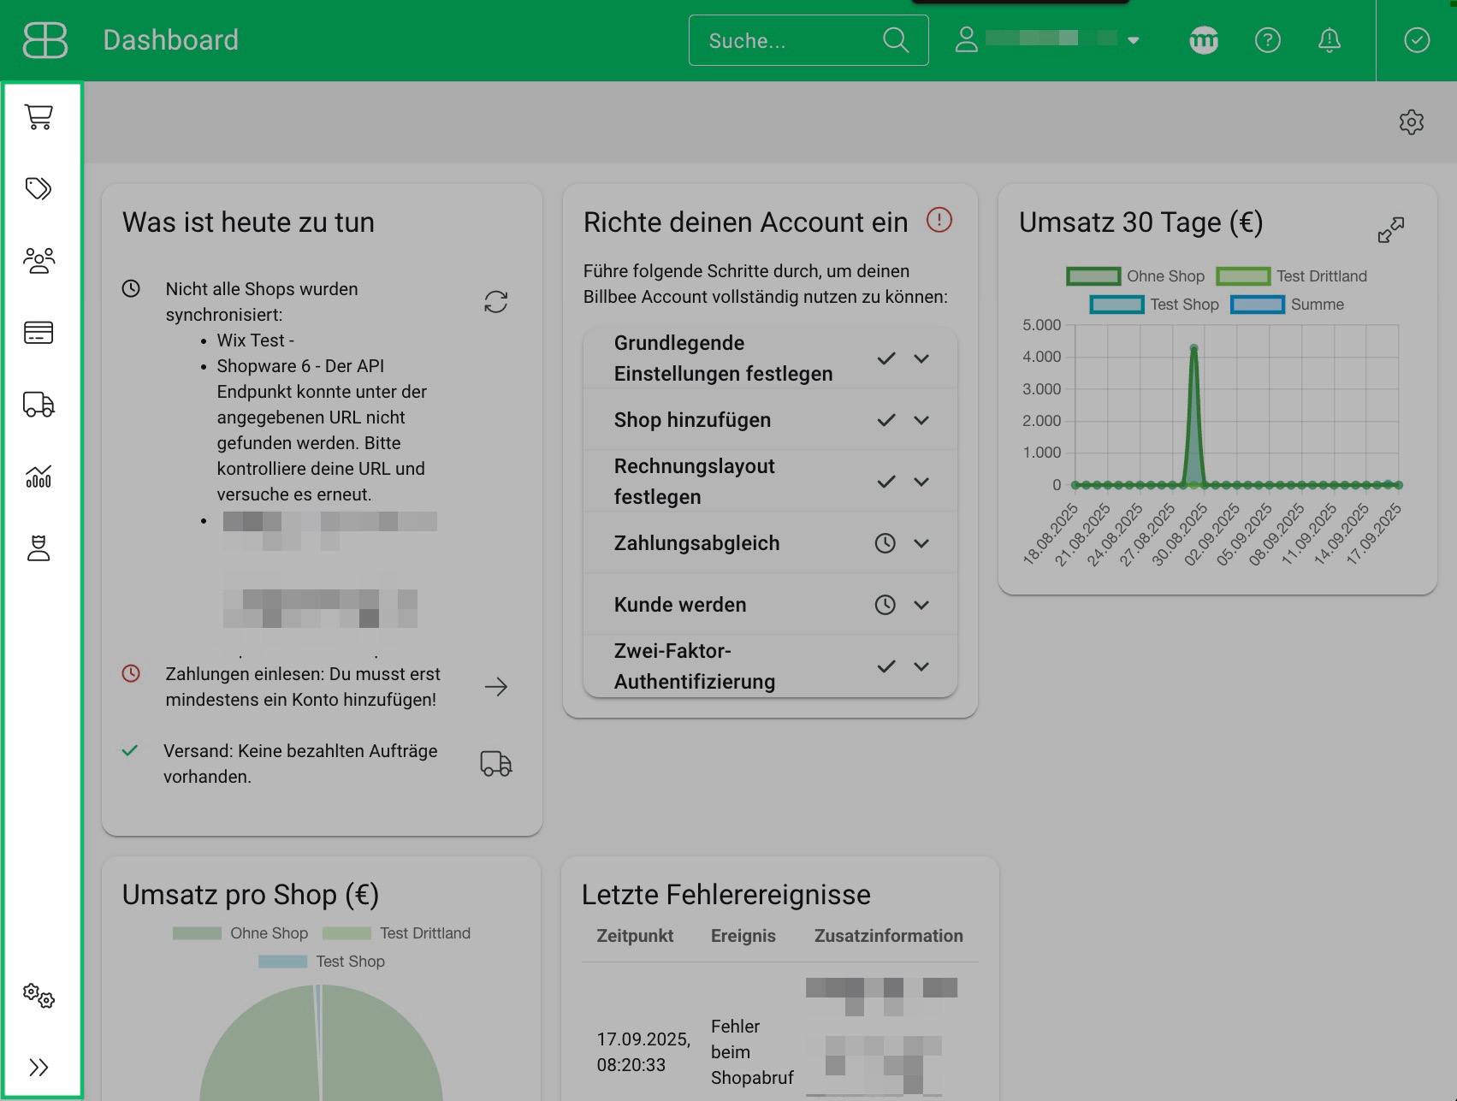1457x1101 pixels.
Task: Toggle Summe series in 30 Tage chart
Action: pos(1287,305)
